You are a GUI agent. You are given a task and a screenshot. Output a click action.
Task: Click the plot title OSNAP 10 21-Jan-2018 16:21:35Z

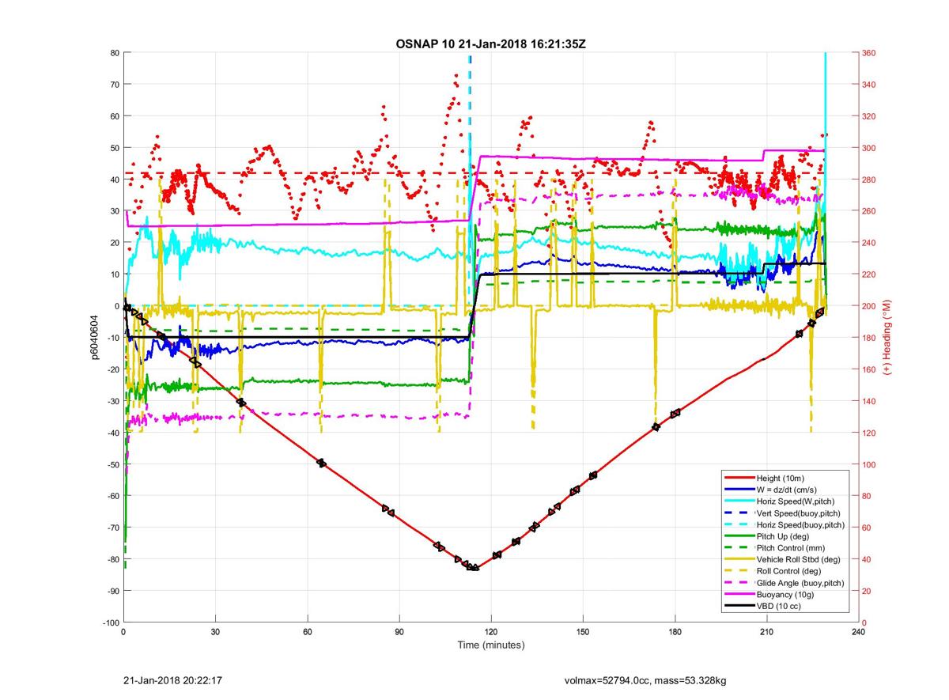coord(490,43)
